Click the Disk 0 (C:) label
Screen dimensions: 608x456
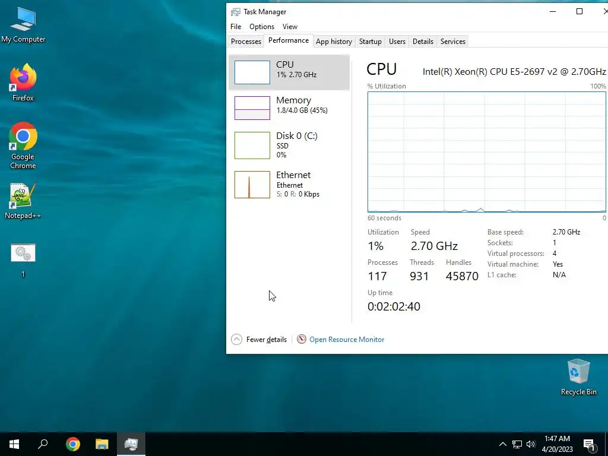297,136
